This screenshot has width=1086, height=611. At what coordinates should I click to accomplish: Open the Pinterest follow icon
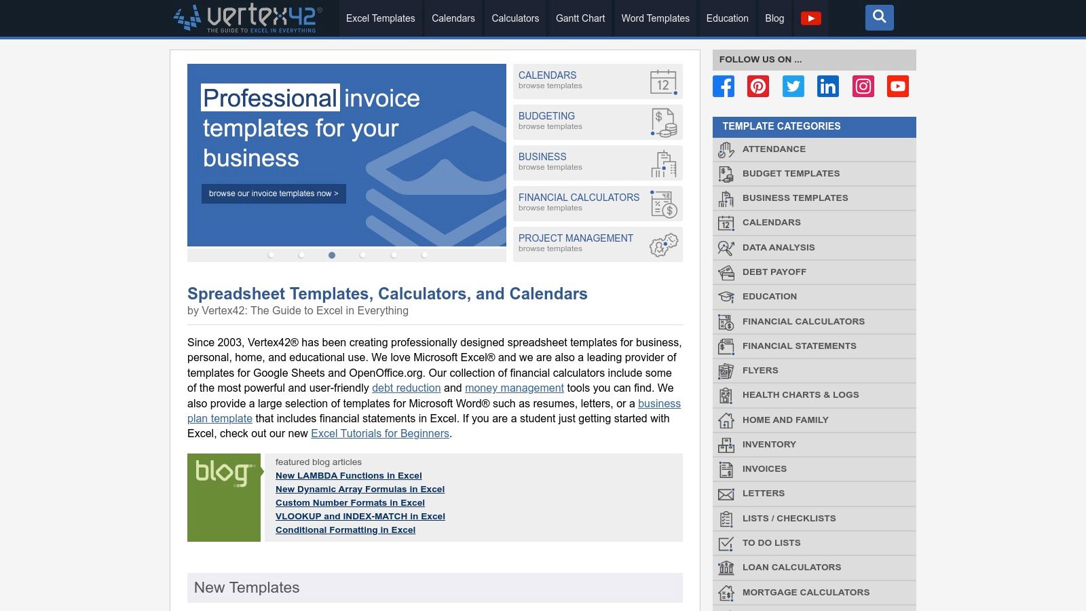click(x=758, y=86)
